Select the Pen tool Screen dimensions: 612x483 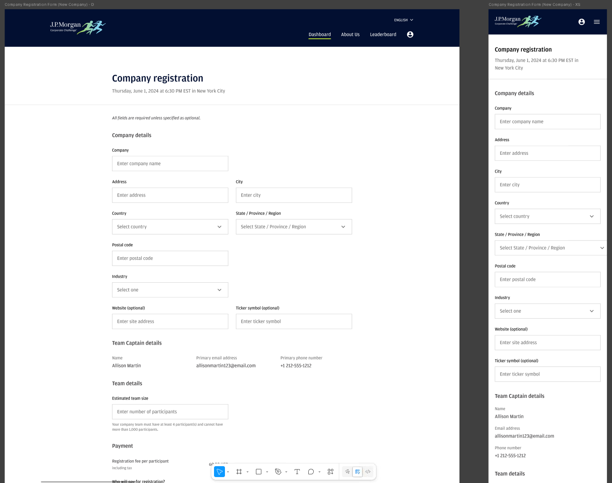pos(278,472)
